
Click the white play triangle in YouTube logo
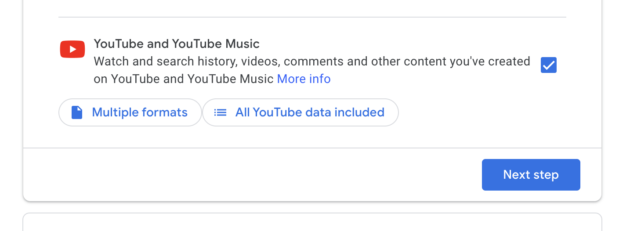click(73, 49)
